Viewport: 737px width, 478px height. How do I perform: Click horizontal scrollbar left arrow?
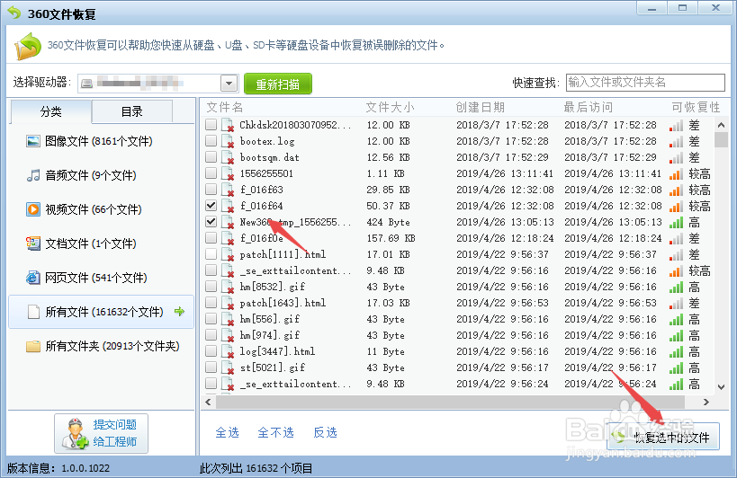click(208, 402)
